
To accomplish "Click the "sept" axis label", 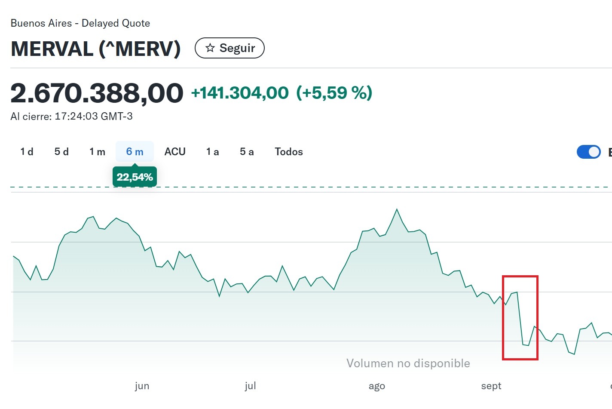I will click(x=491, y=386).
